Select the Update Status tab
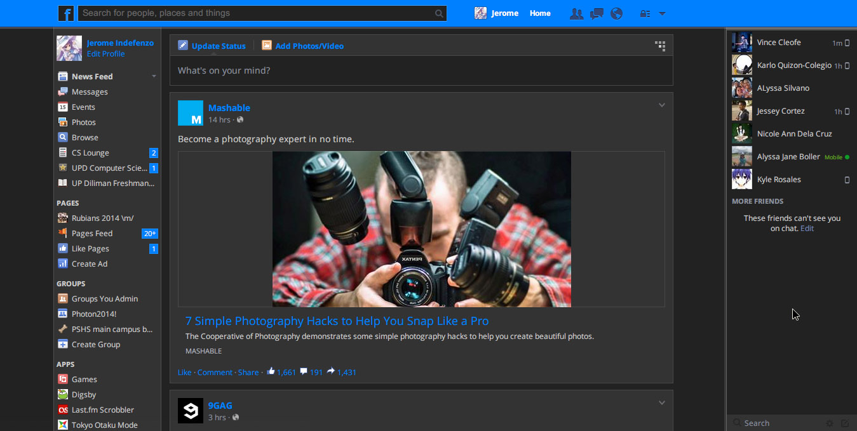Screen dimensions: 857x431 (212, 46)
